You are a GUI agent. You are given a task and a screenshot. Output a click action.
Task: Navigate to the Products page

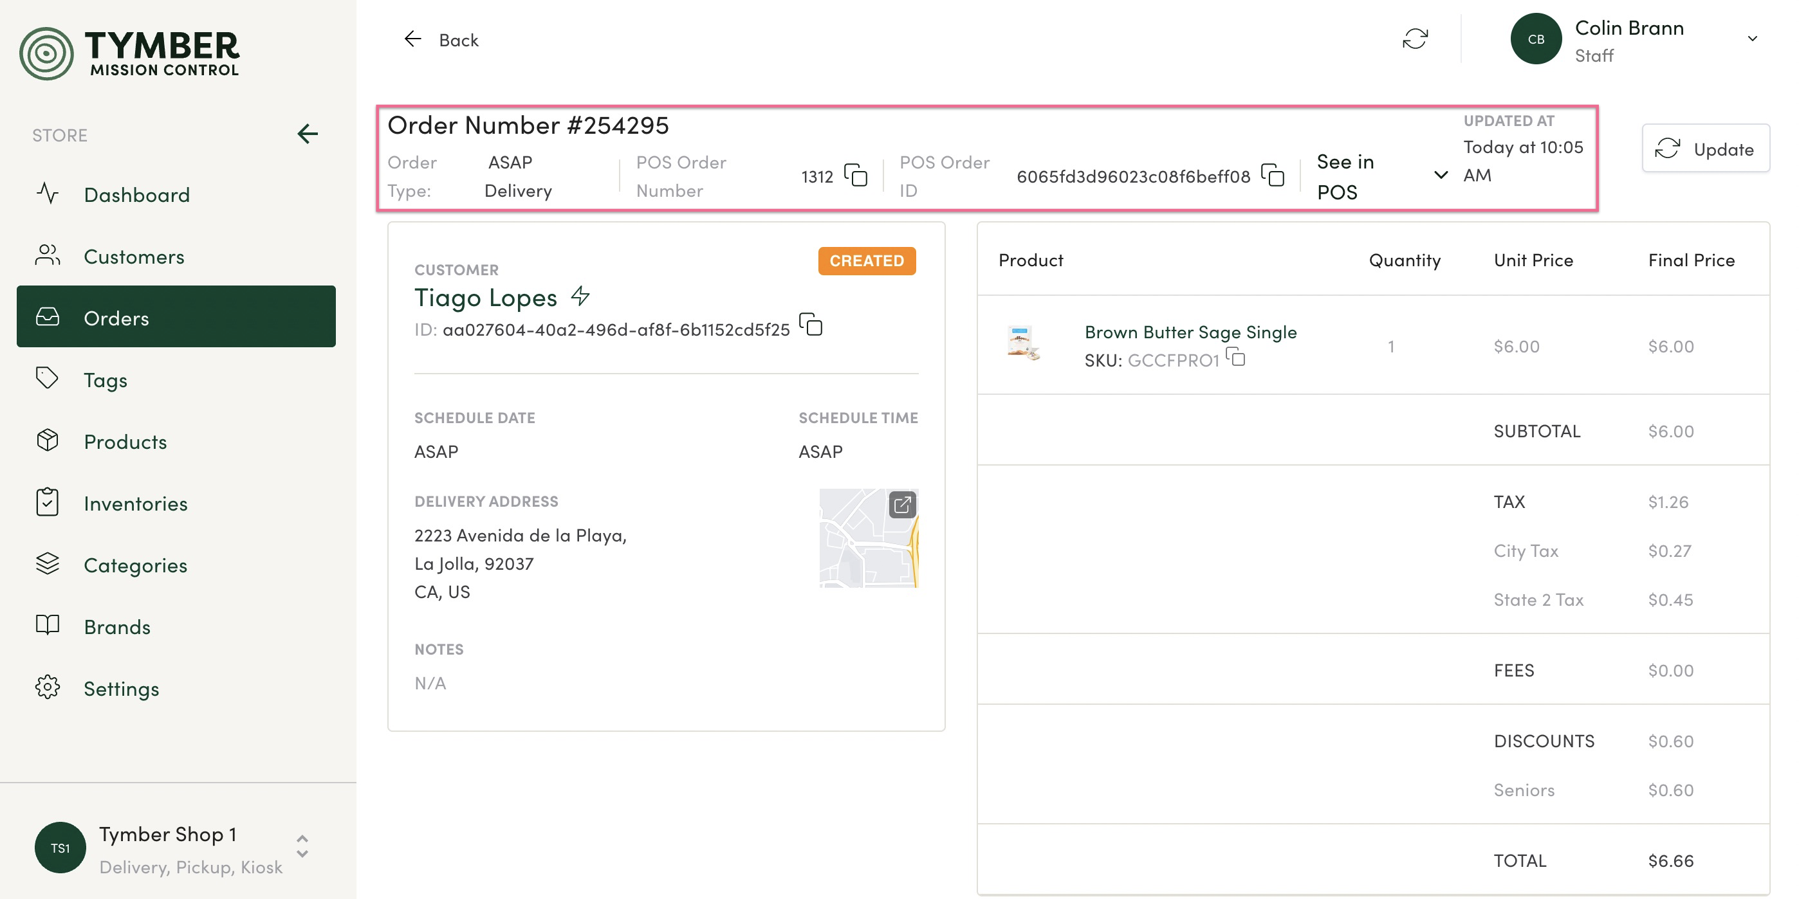(176, 441)
